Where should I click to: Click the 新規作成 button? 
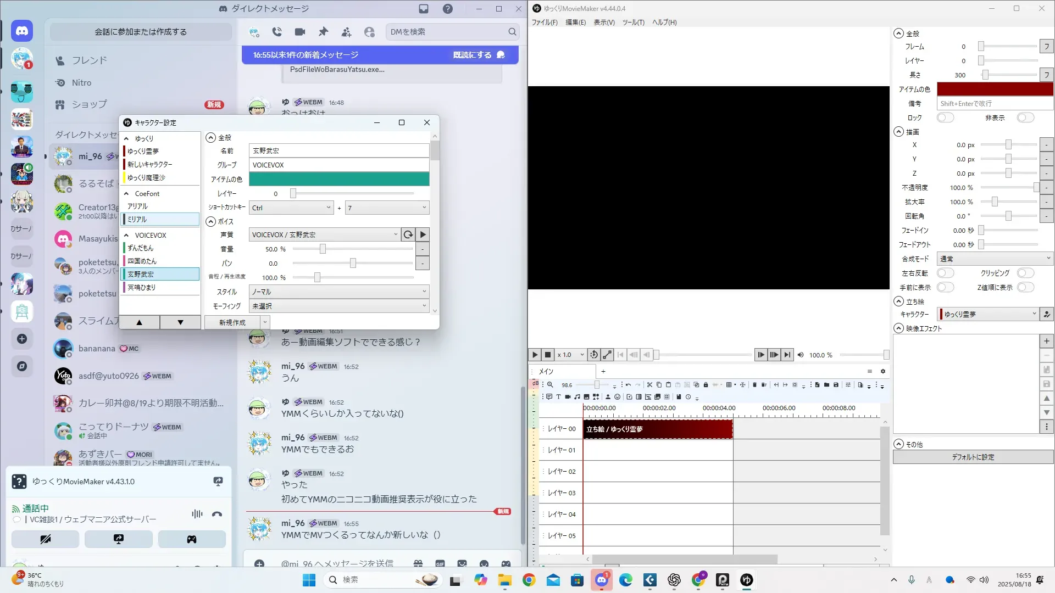tap(232, 322)
